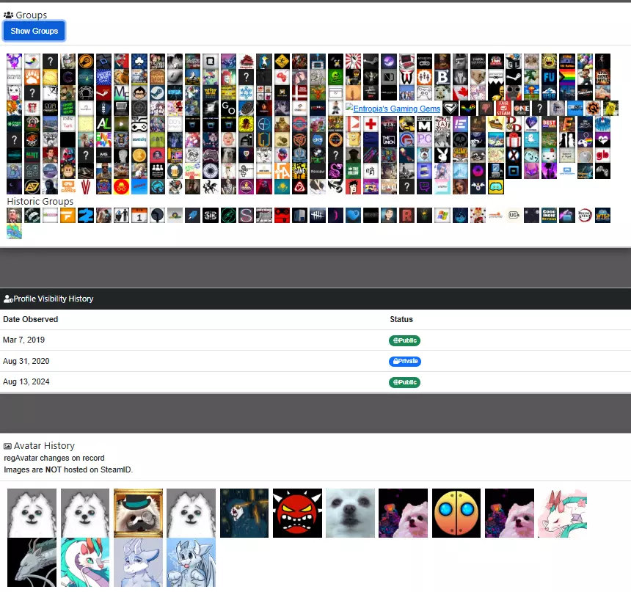Open the Windows logo historic group icon

pos(442,216)
